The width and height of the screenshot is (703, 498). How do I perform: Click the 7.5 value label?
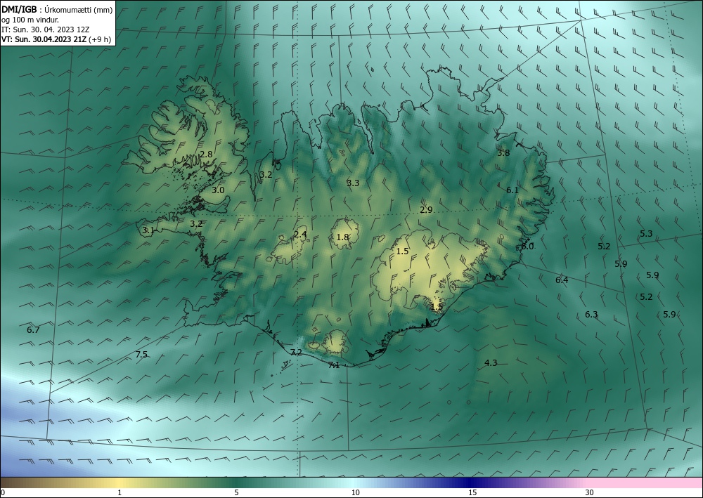(141, 355)
